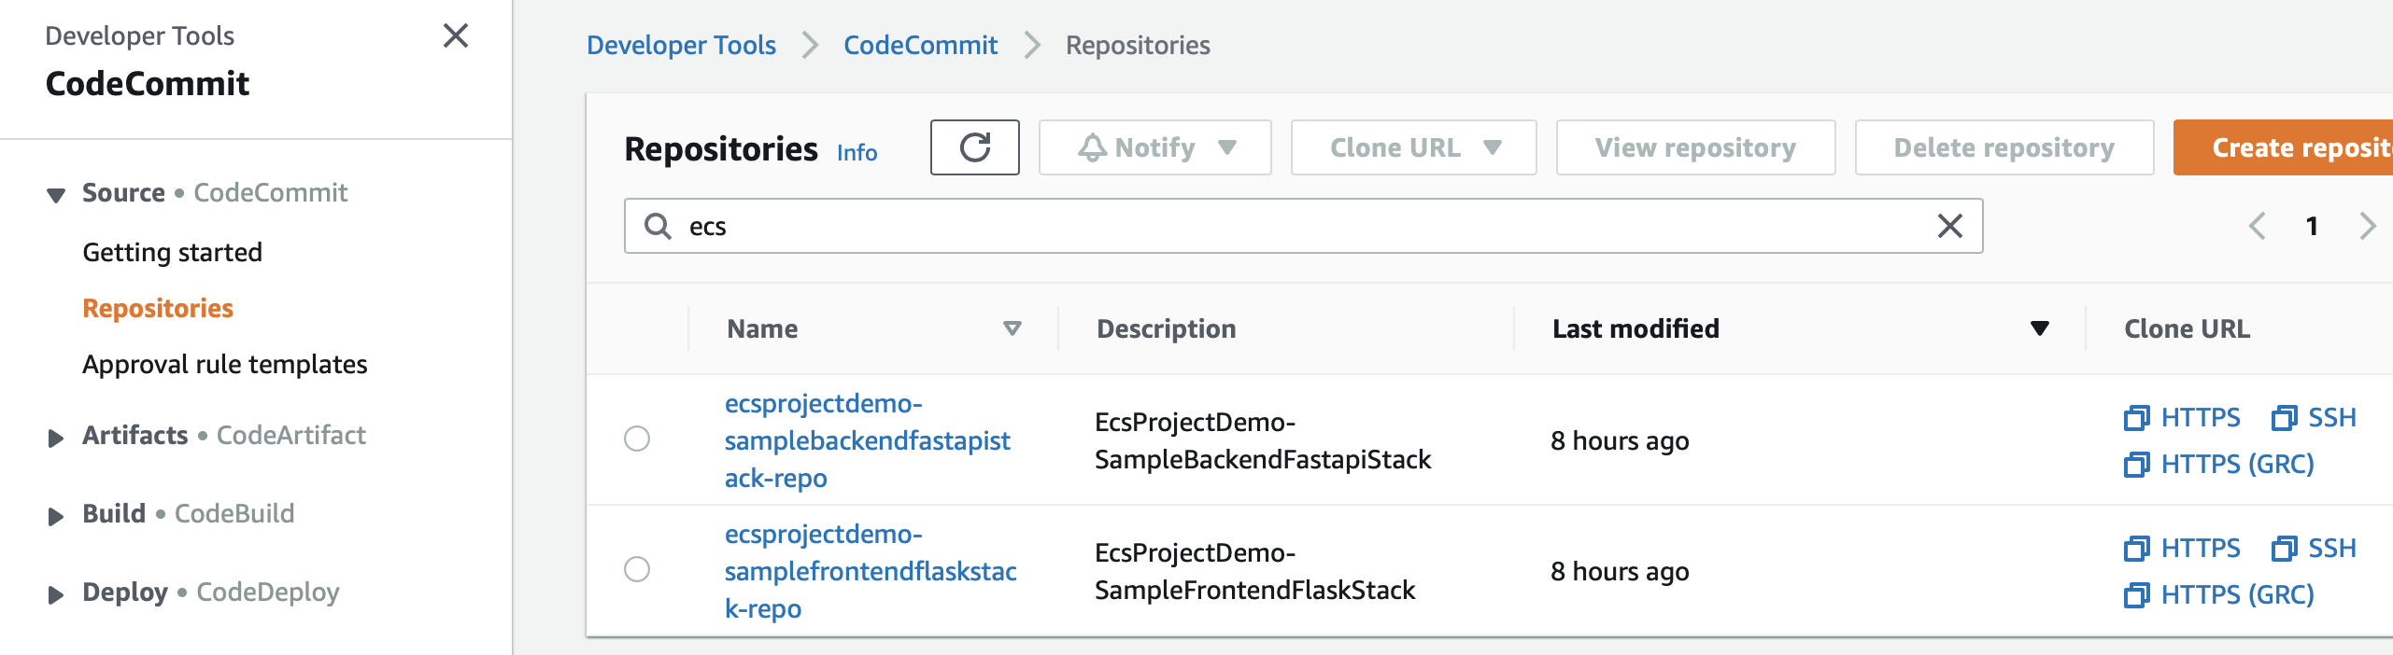Open Approval rule templates in sidebar
Viewport: 2393px width, 655px height.
click(x=224, y=364)
